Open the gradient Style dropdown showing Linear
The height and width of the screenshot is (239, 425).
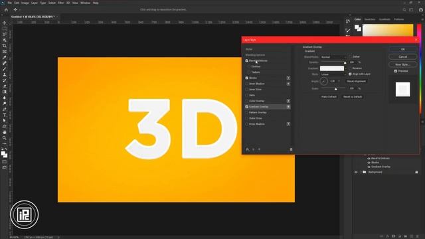click(x=333, y=74)
